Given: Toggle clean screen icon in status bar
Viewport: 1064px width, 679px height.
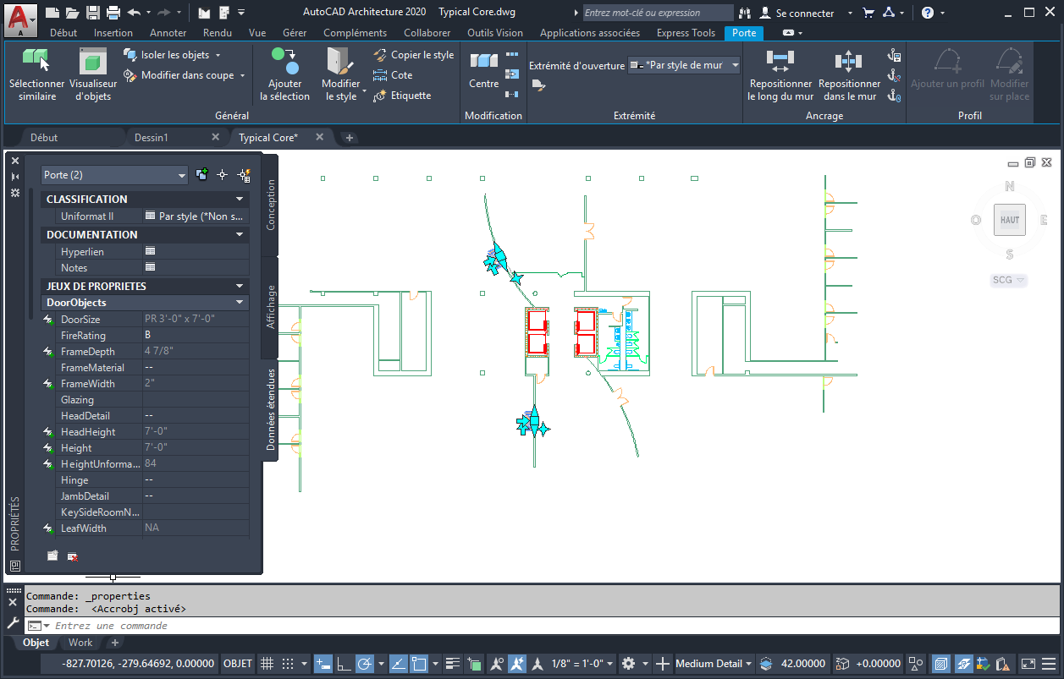Looking at the screenshot, I should click(x=1028, y=664).
